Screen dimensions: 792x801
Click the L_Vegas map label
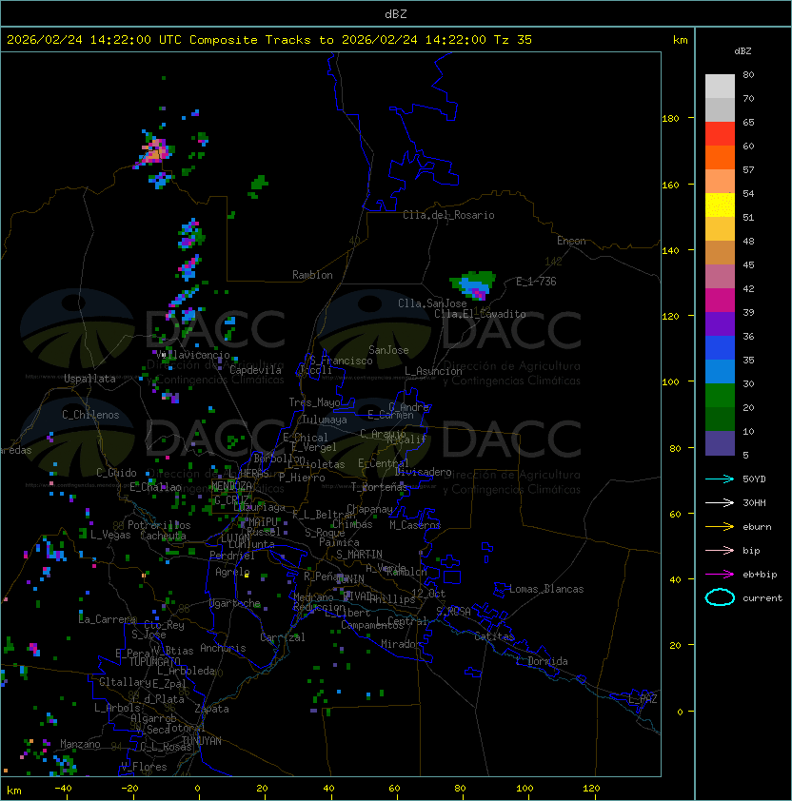pos(110,535)
